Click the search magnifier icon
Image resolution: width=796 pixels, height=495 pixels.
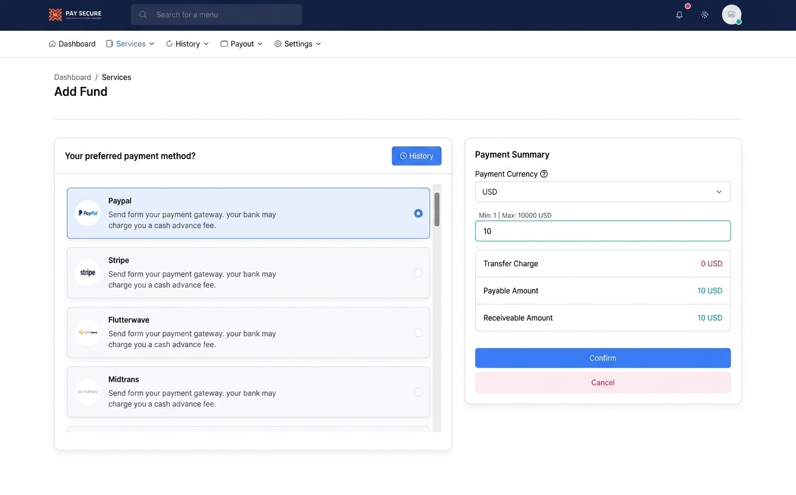(143, 15)
